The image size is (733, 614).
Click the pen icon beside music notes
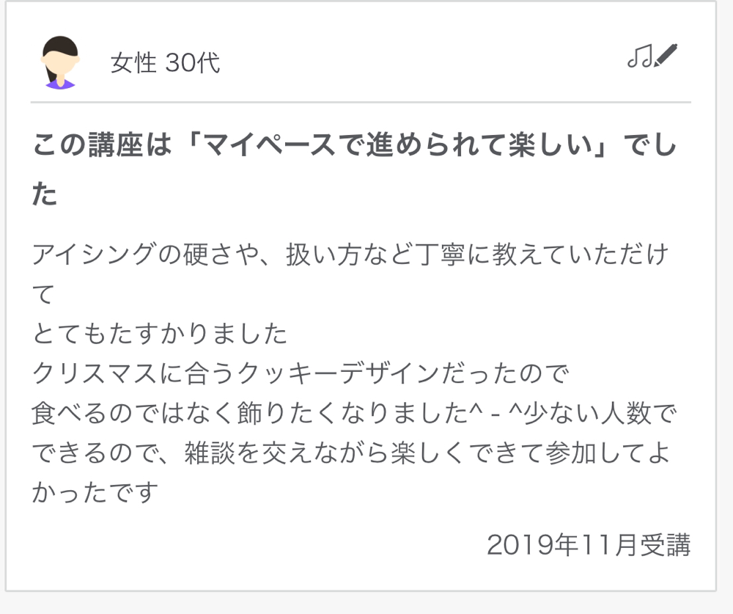point(666,54)
